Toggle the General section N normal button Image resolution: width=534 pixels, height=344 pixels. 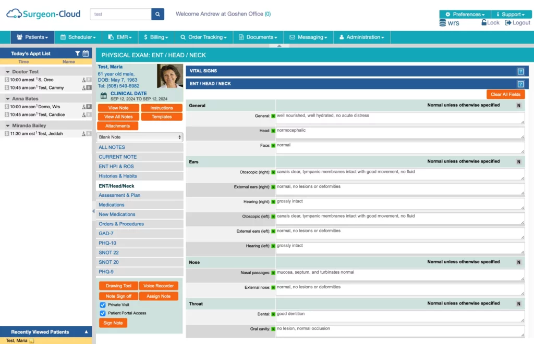(x=518, y=106)
